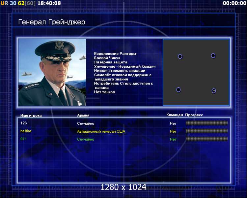Select the "Боевой Чинук" ability line
This screenshot has height=198, width=247.
(107, 58)
